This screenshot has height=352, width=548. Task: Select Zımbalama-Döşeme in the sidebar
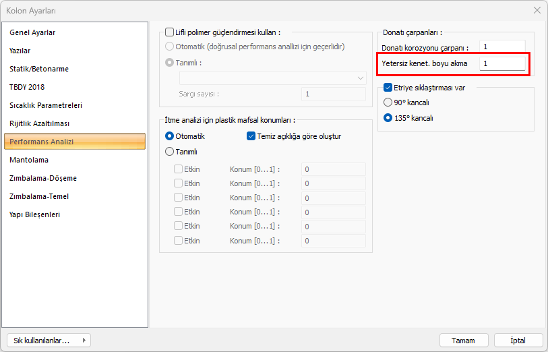pyautogui.click(x=43, y=178)
